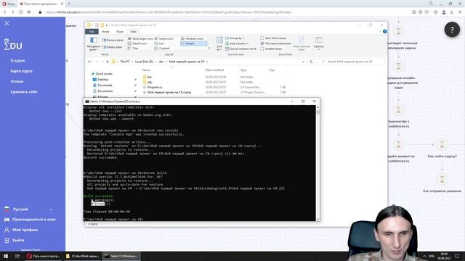This screenshot has height=261, width=465.
Task: Switch to the Opera taskbar button
Action: pyautogui.click(x=44, y=256)
